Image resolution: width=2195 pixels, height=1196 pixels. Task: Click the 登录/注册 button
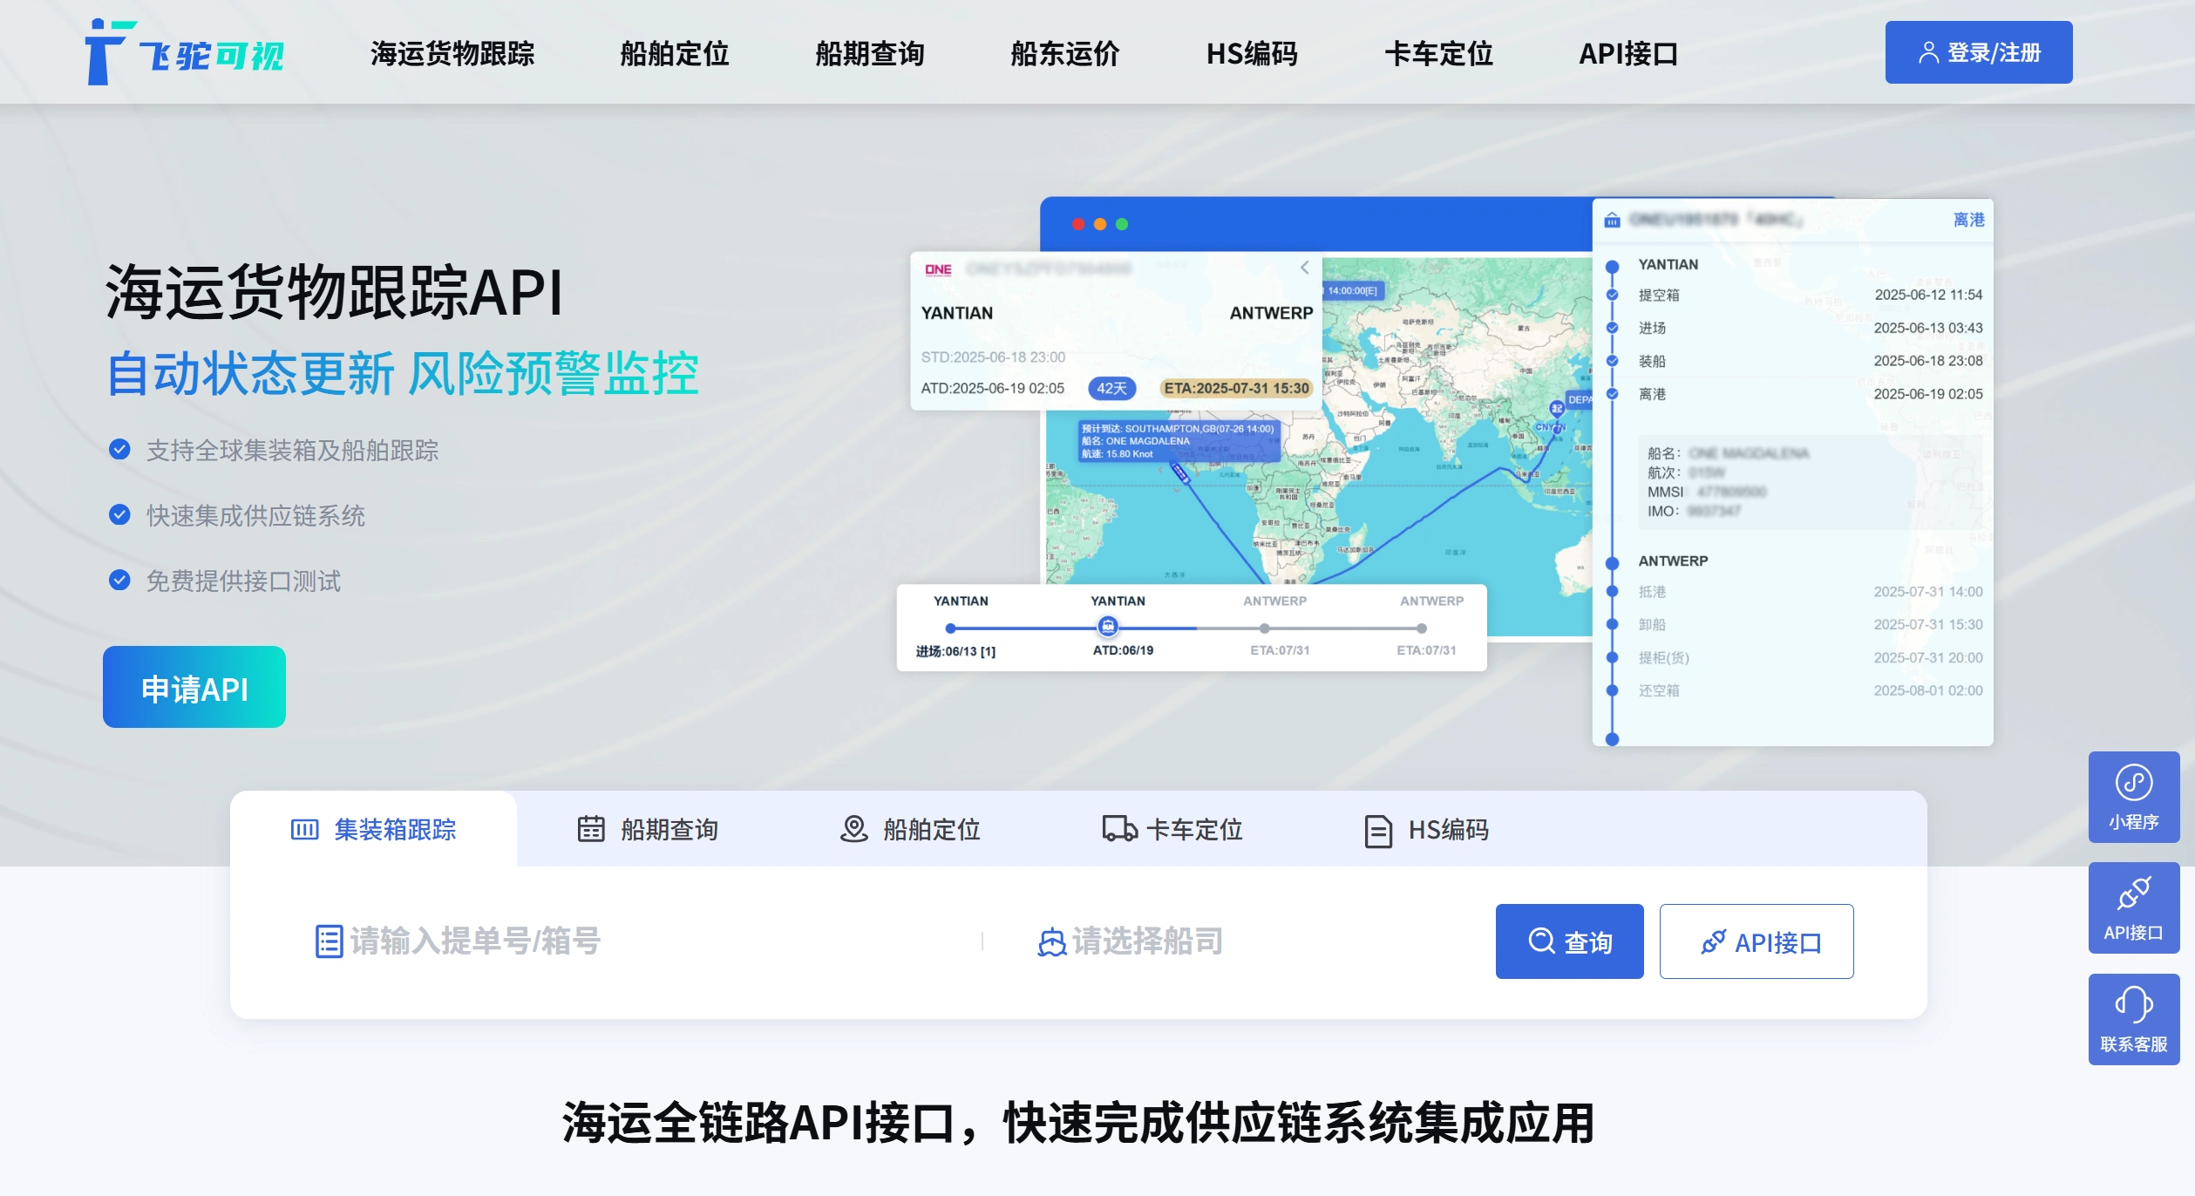click(1978, 52)
